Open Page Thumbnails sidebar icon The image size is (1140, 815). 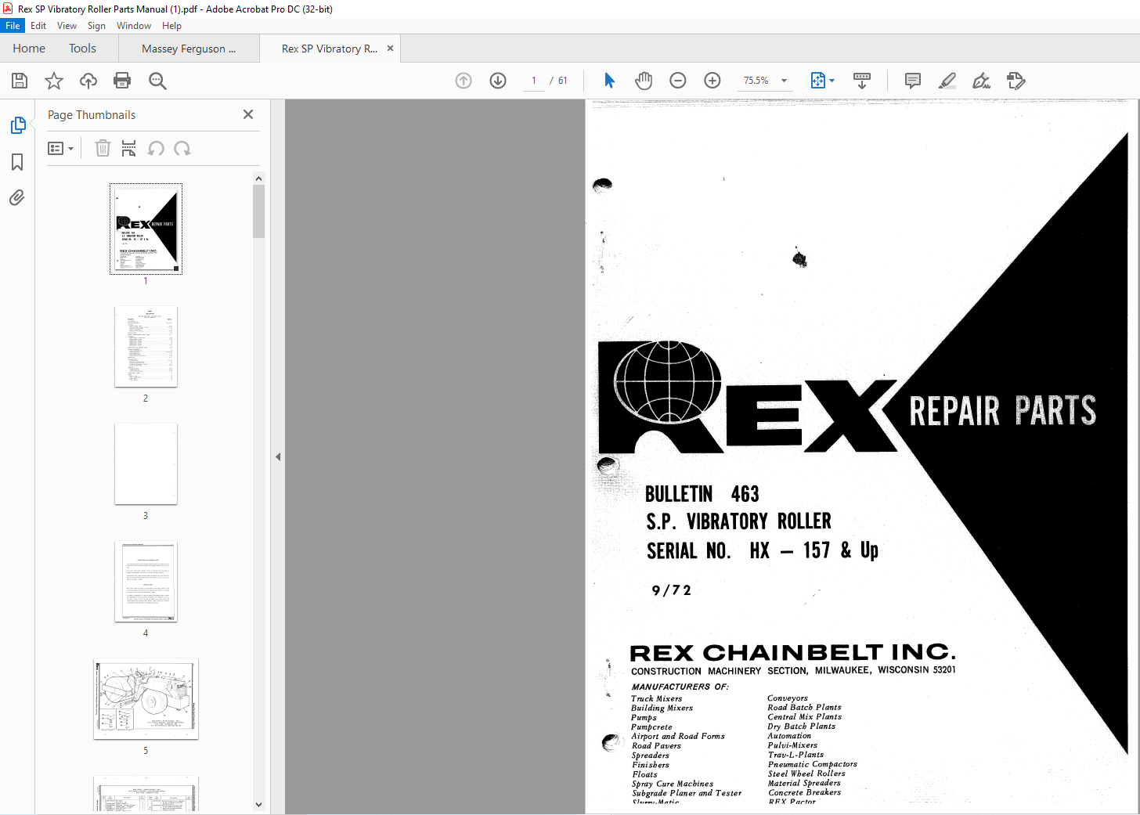coord(17,125)
